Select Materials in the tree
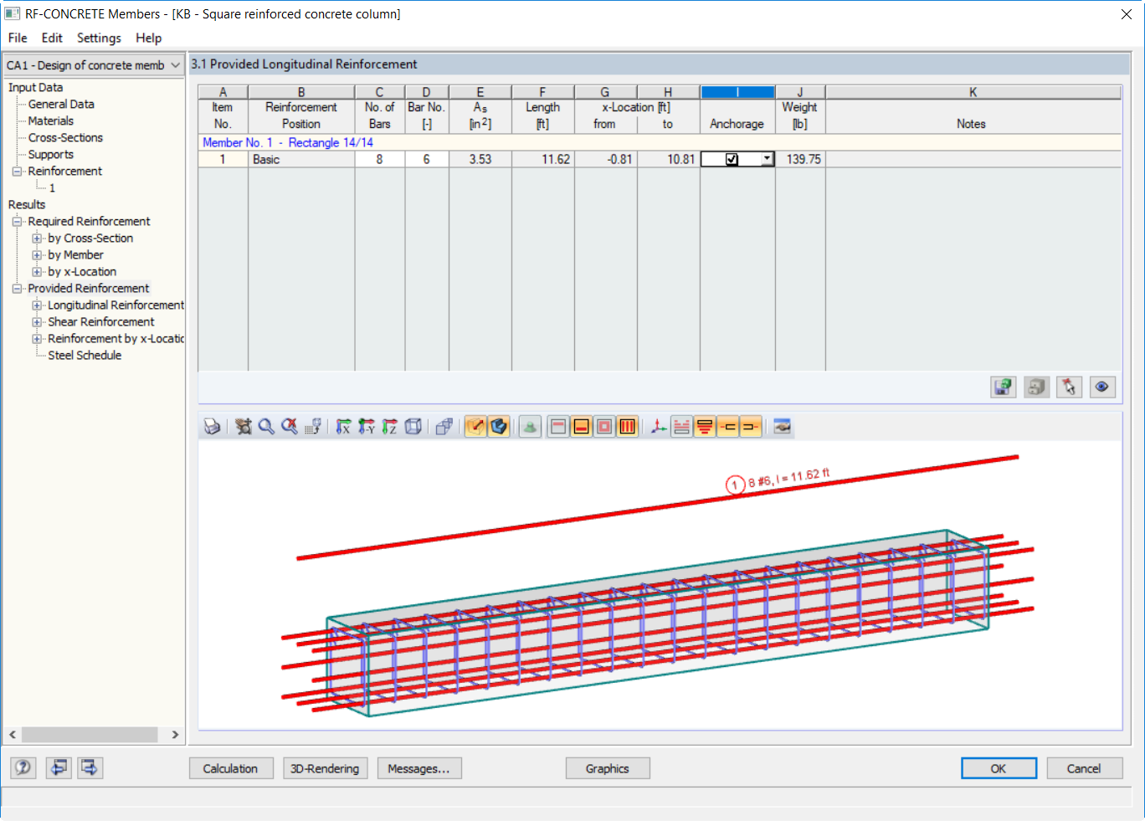This screenshot has width=1145, height=821. pos(51,121)
